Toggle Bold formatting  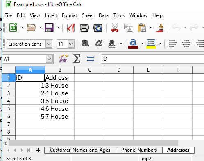point(85,44)
